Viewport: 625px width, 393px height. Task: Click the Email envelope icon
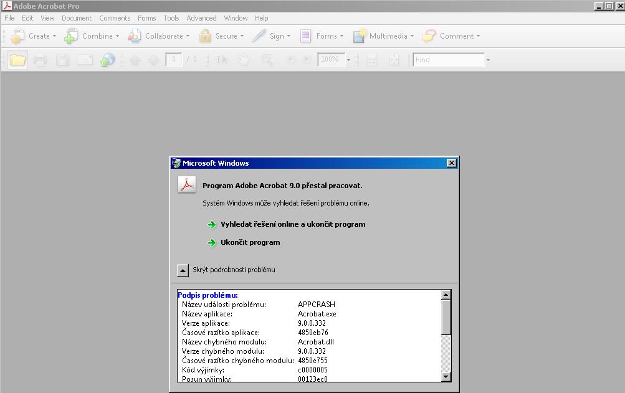coord(85,60)
